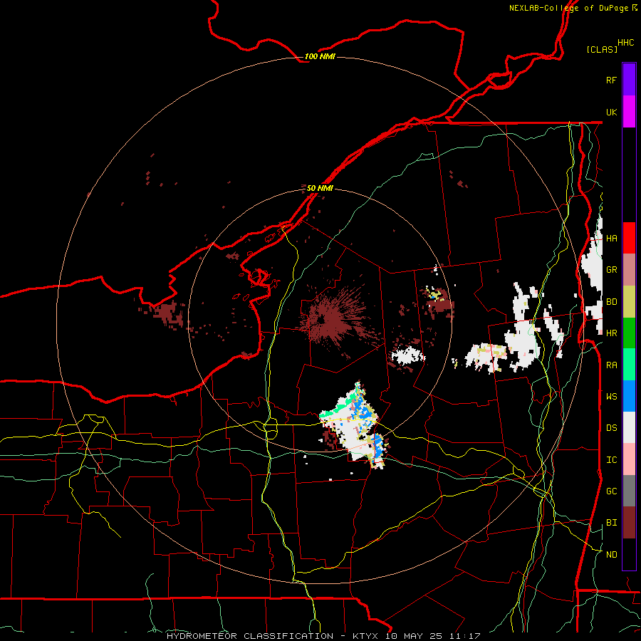Click the 'BD' legend label
This screenshot has height=641, width=641.
(611, 302)
